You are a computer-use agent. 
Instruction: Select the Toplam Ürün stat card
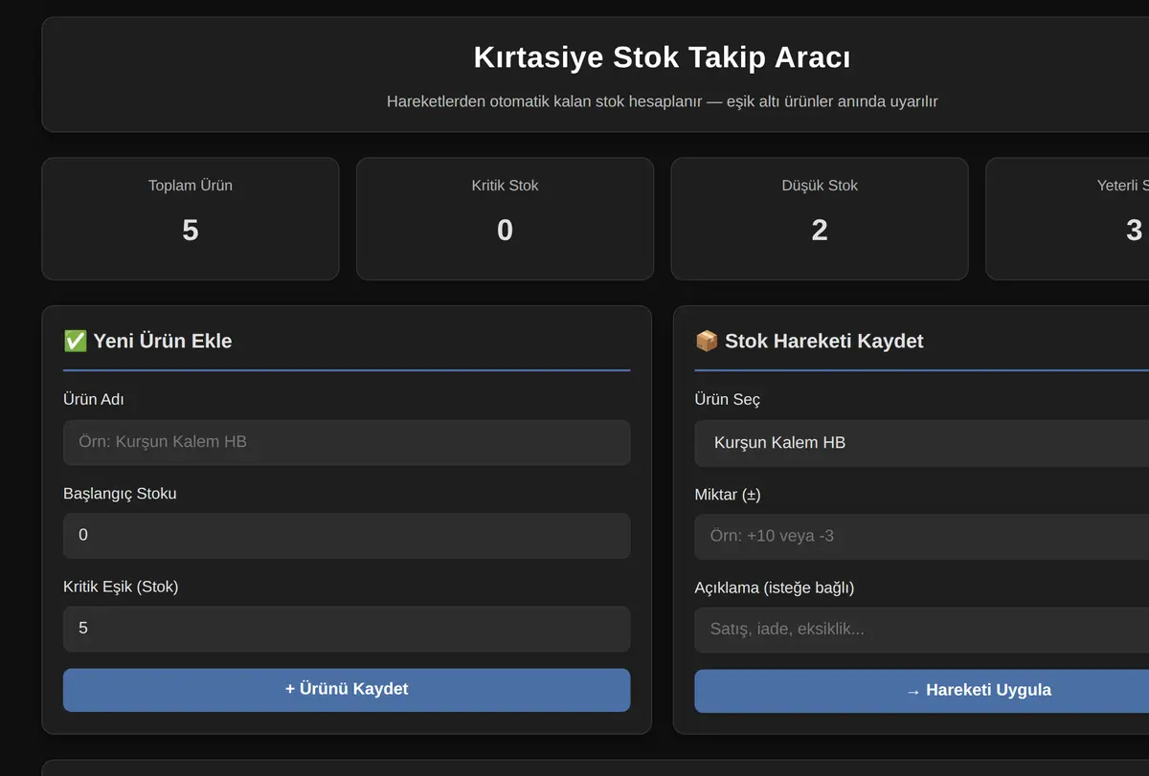tap(191, 219)
